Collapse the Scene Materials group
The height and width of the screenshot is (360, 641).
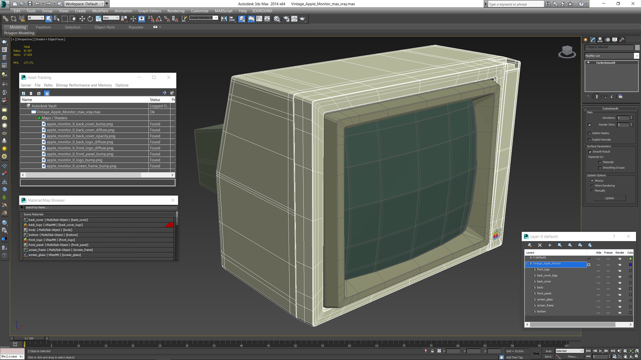(22, 215)
